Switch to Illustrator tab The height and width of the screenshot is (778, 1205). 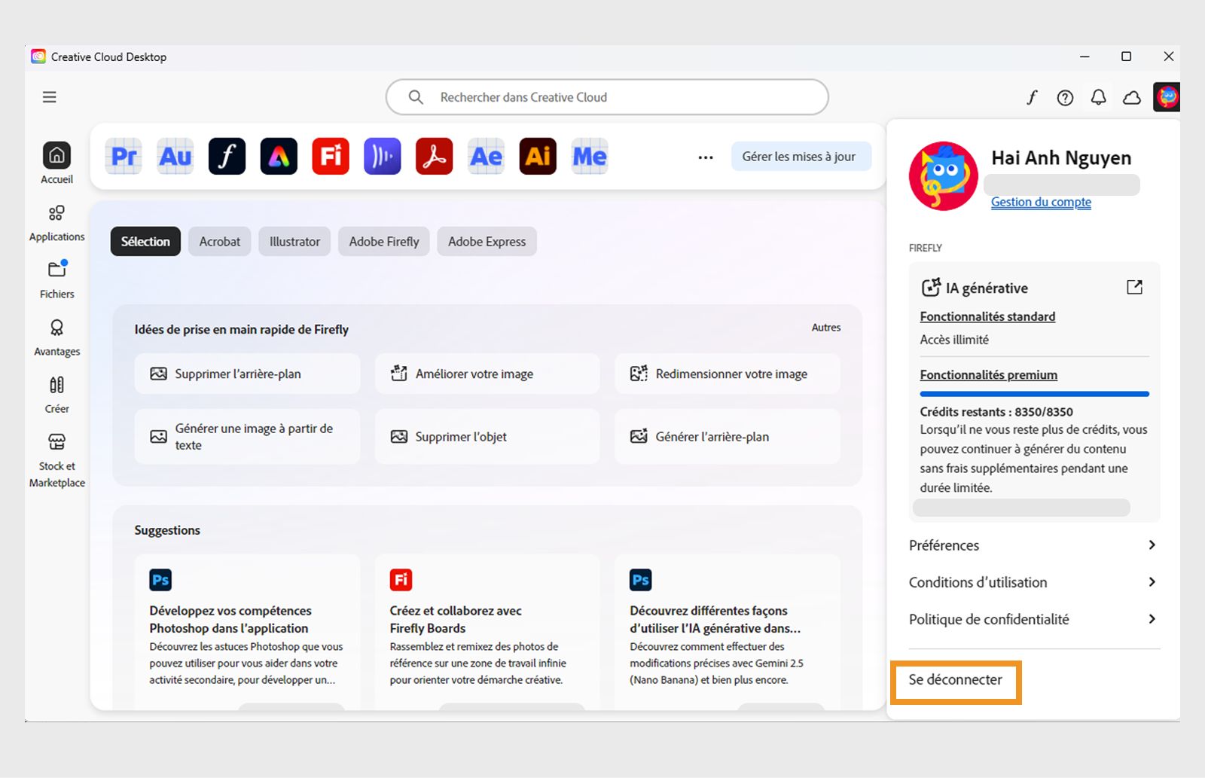[294, 242]
